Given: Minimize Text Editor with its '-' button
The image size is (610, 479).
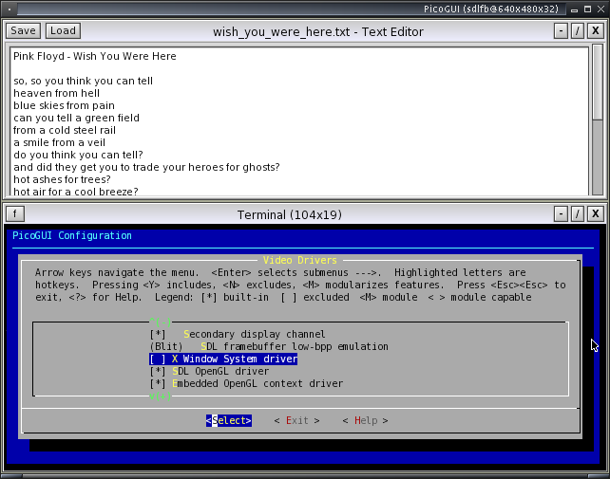Looking at the screenshot, I should [561, 30].
